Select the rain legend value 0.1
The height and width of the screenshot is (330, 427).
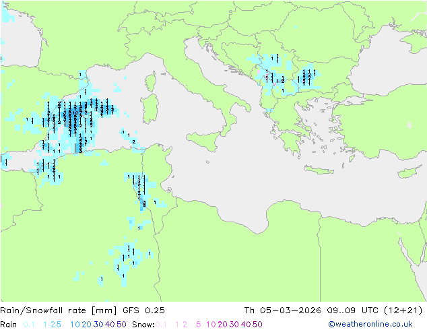pos(29,325)
